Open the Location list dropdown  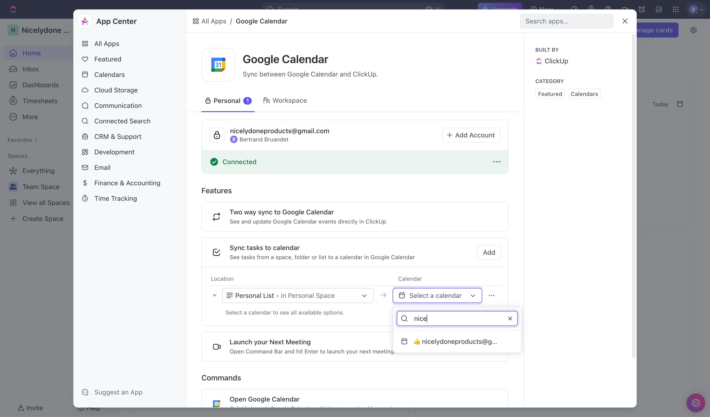298,296
